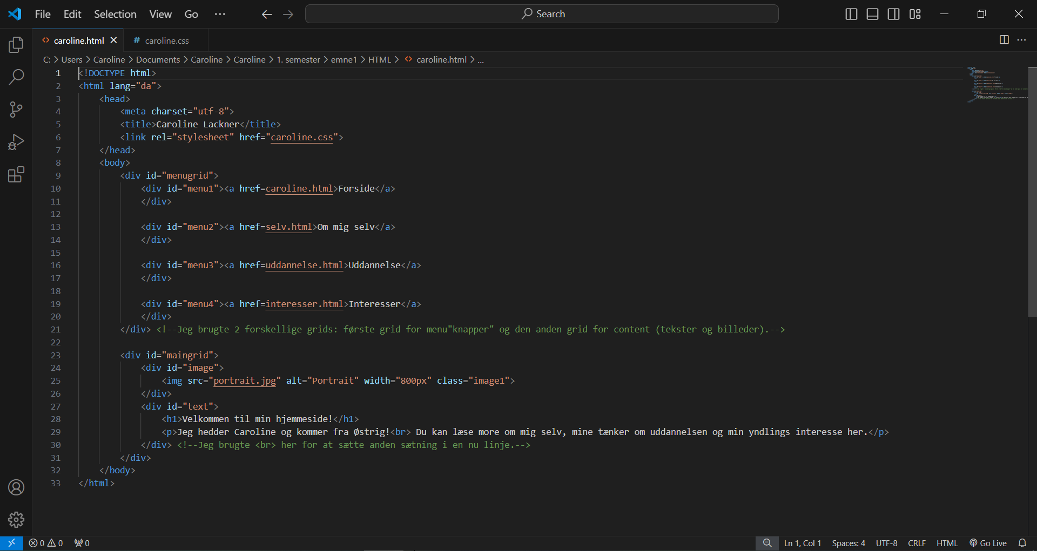Screen dimensions: 1037x551
Task: Open Source Control panel
Action: [16, 110]
